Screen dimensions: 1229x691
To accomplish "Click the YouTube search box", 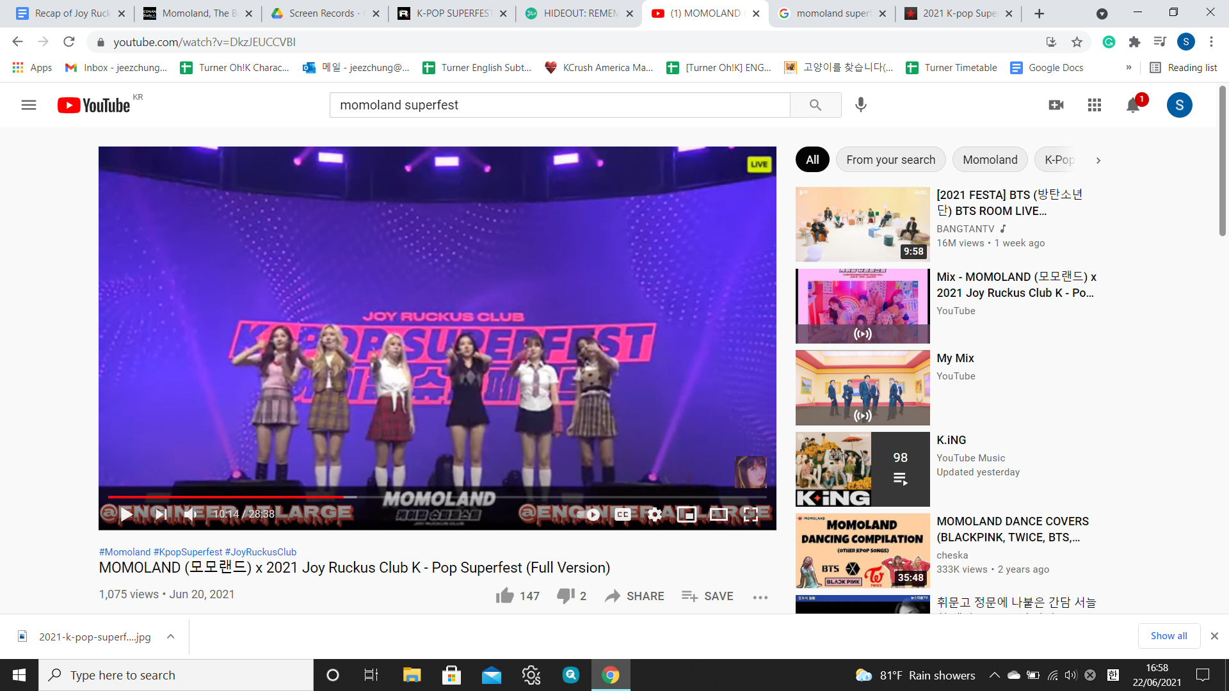I will coord(559,105).
